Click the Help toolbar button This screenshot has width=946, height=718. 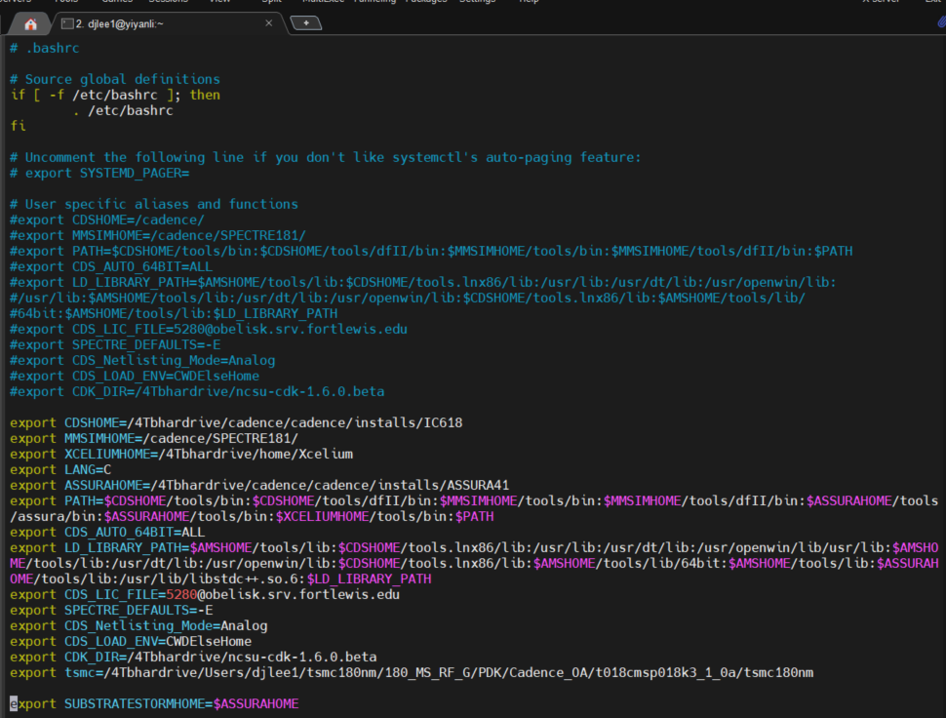pyautogui.click(x=529, y=2)
